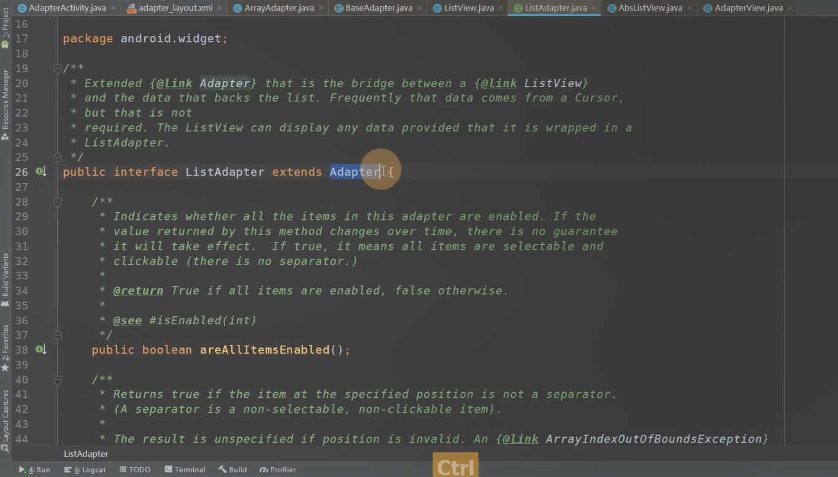Open the BaseAdapter.java tab

pyautogui.click(x=379, y=8)
